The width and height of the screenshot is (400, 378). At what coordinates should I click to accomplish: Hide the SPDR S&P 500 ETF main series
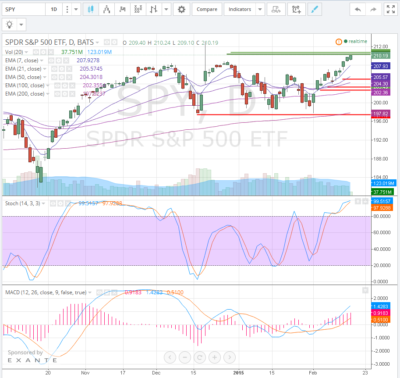(107, 42)
